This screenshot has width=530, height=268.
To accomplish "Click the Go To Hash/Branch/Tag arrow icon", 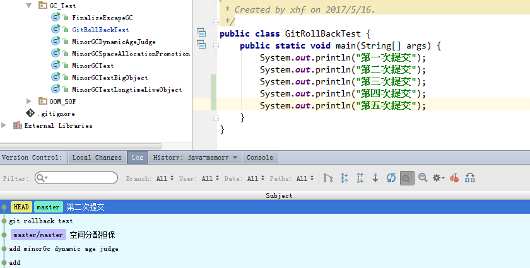I will coord(375,178).
